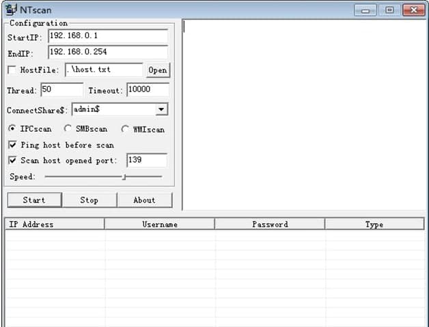Minimize the NTscan window

[365, 10]
